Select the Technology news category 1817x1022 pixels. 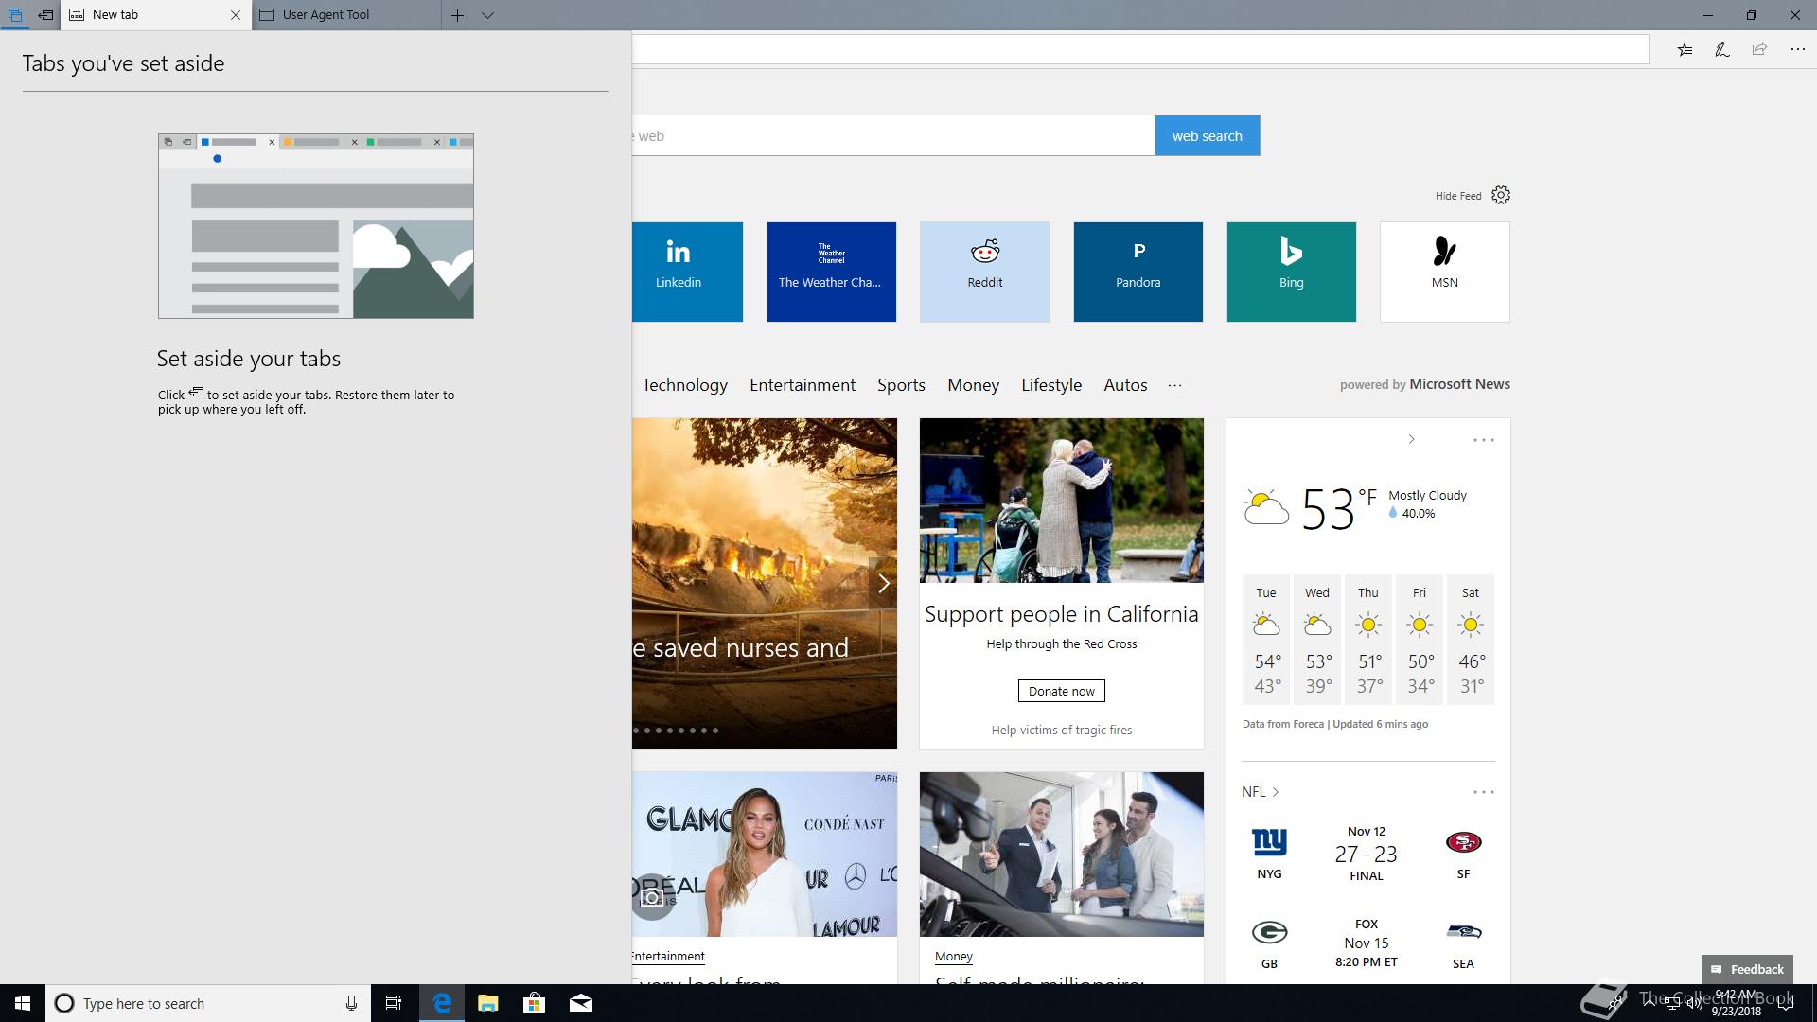pyautogui.click(x=684, y=385)
